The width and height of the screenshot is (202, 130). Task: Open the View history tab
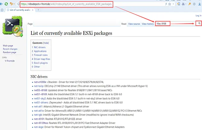pos(148,24)
